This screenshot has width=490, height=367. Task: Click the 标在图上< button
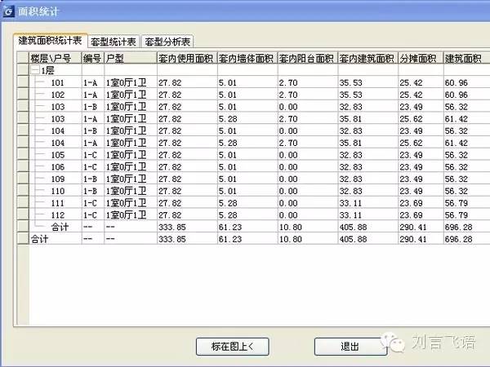[x=232, y=347]
